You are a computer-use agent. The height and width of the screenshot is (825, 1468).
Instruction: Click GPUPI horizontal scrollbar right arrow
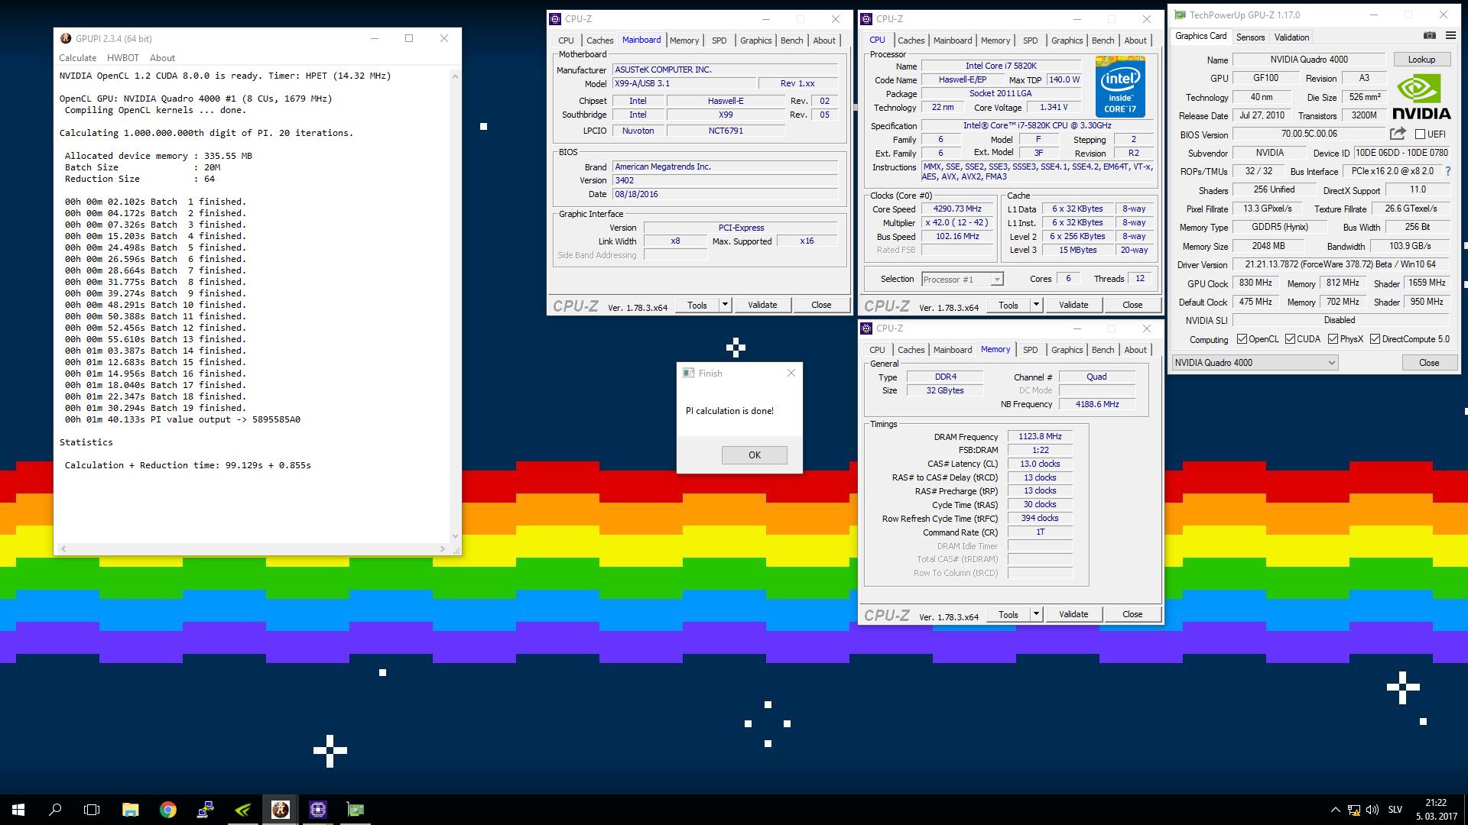click(443, 548)
